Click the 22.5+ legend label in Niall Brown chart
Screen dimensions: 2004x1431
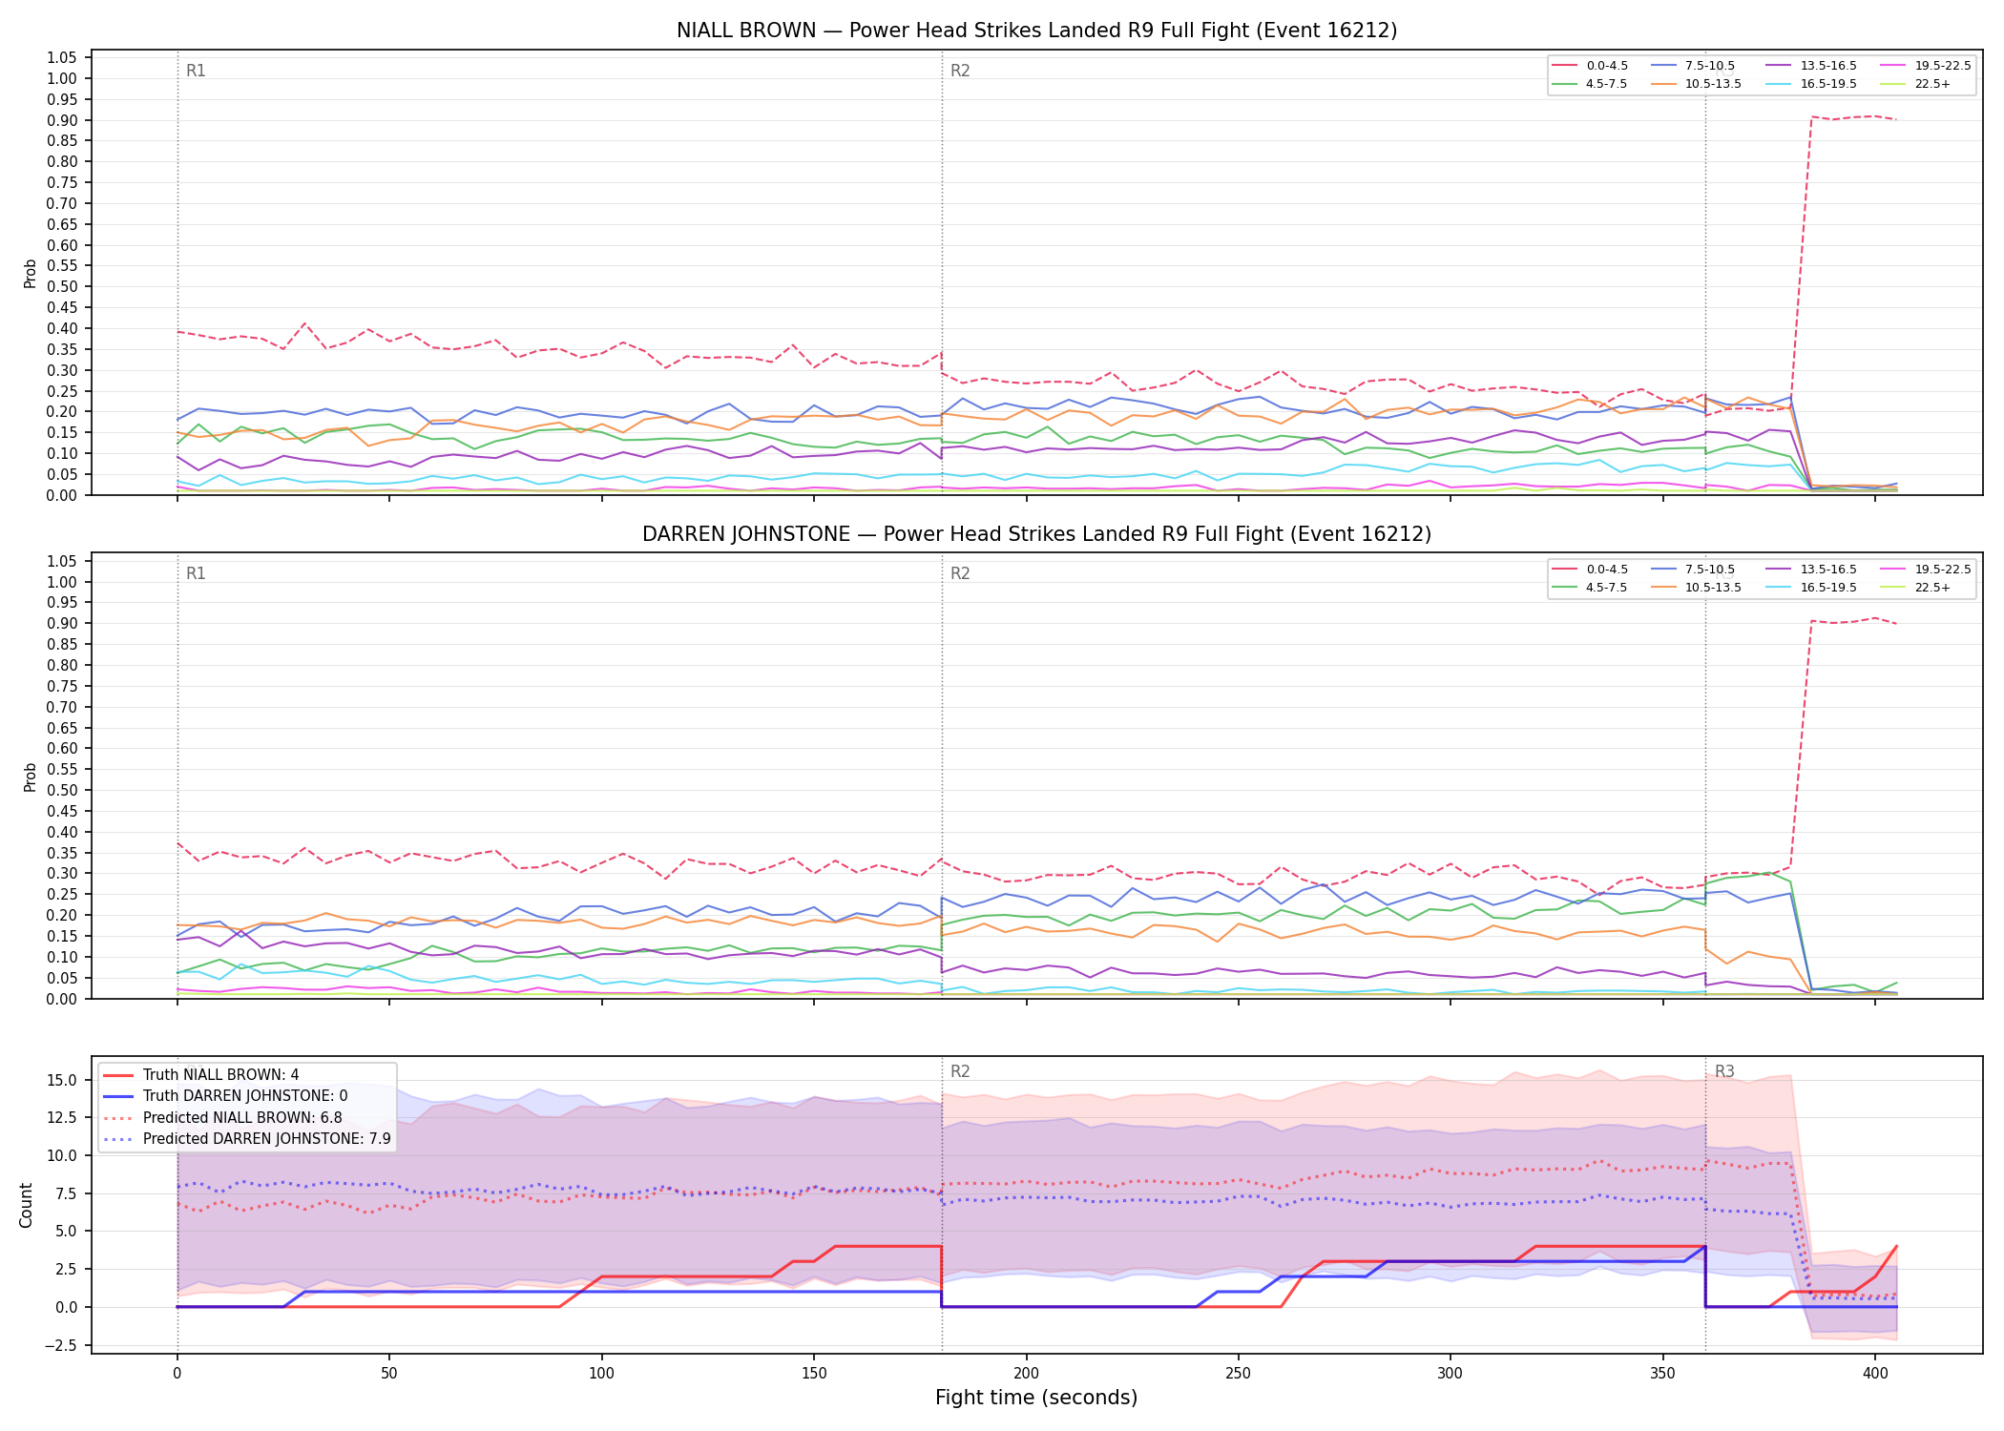click(1932, 84)
